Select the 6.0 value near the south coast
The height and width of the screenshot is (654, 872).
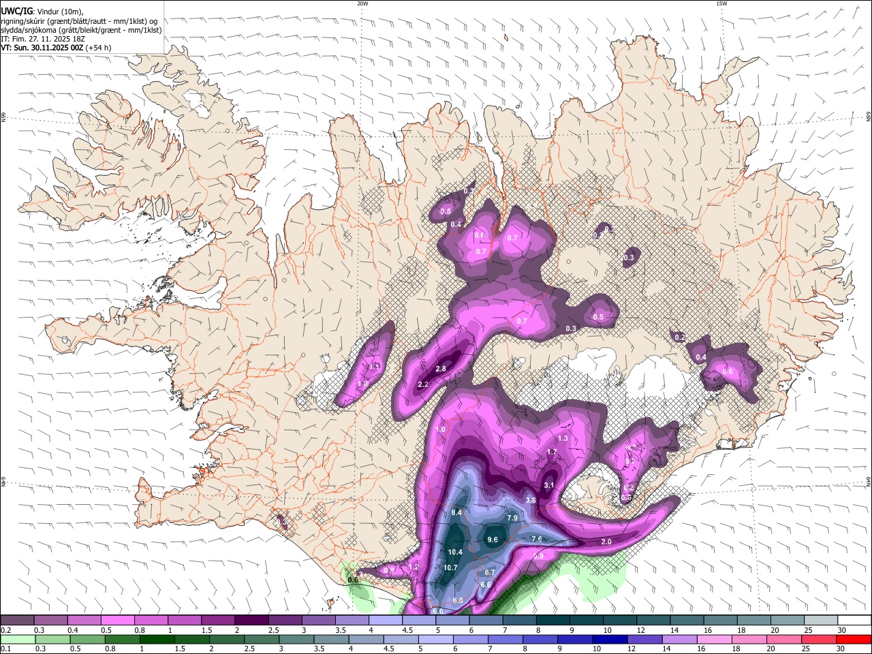(x=458, y=600)
